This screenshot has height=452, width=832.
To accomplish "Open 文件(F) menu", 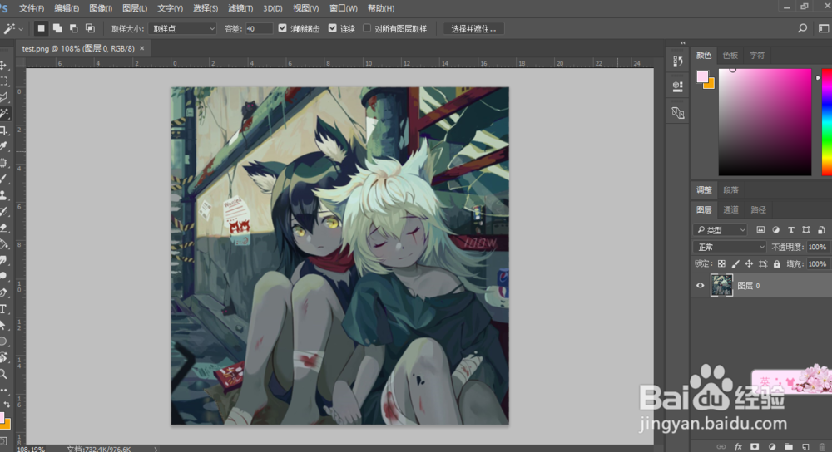I will 32,8.
